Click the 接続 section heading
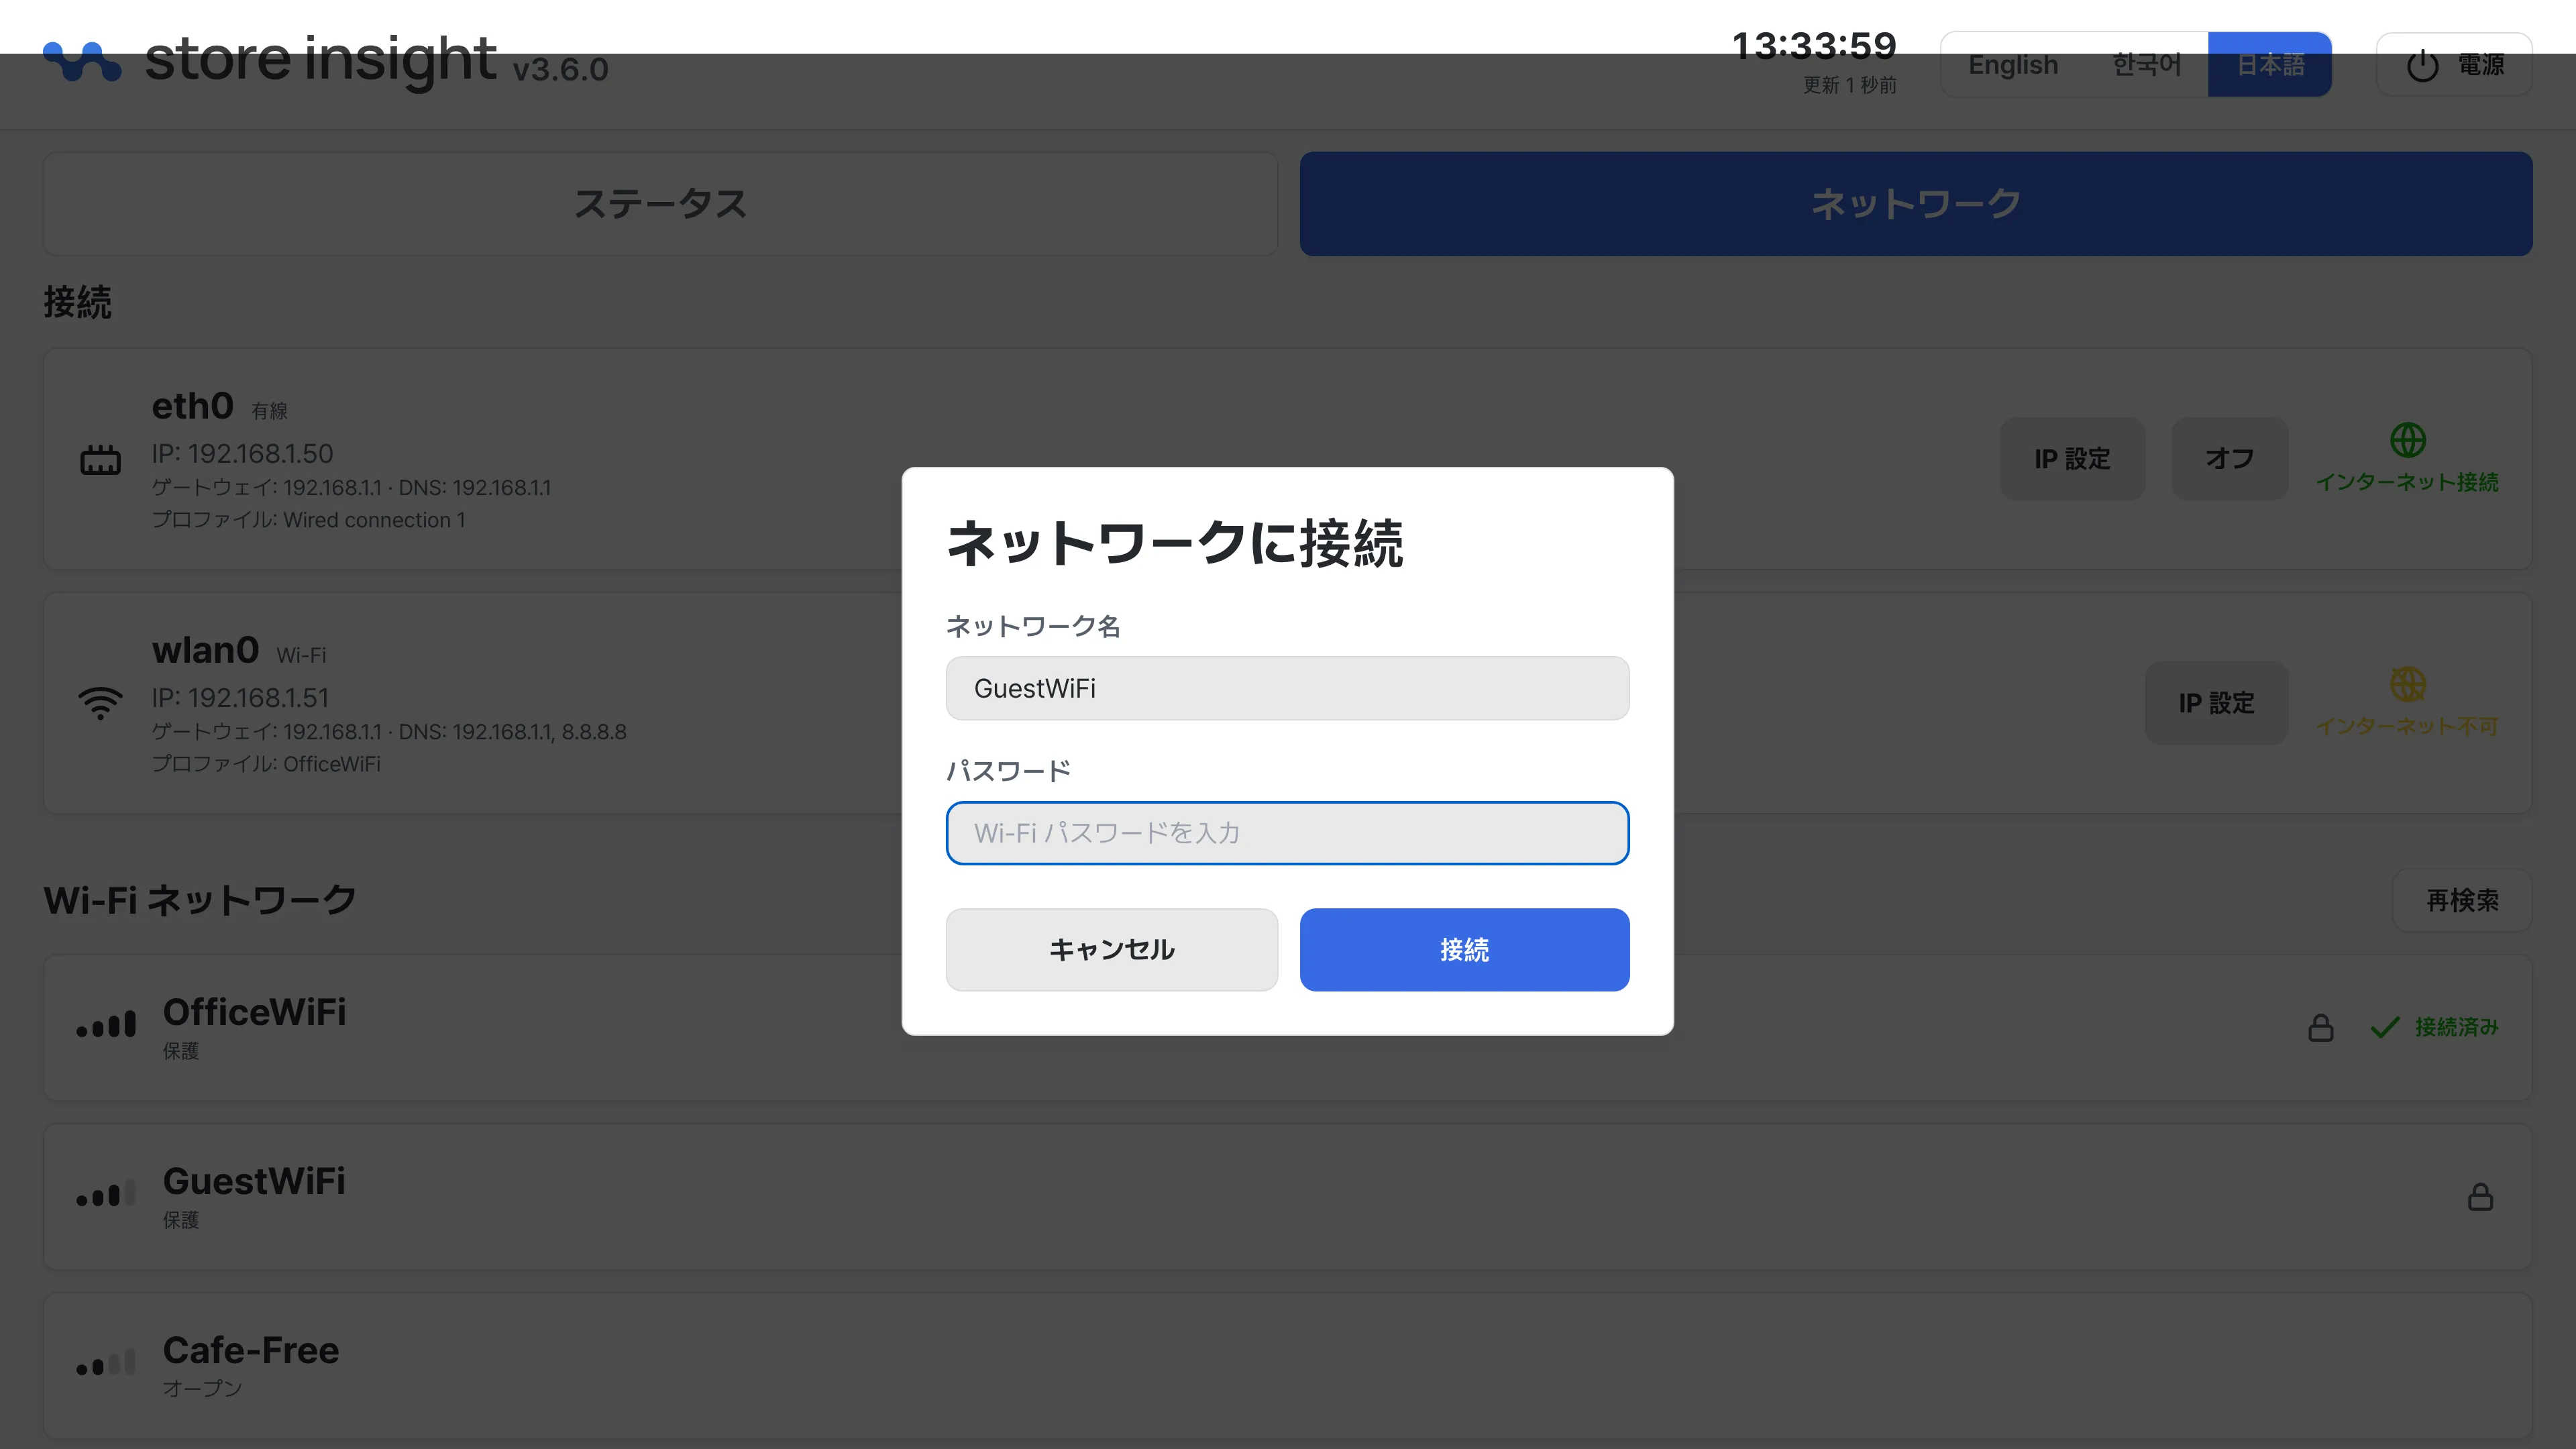This screenshot has height=1449, width=2576. pos(77,302)
